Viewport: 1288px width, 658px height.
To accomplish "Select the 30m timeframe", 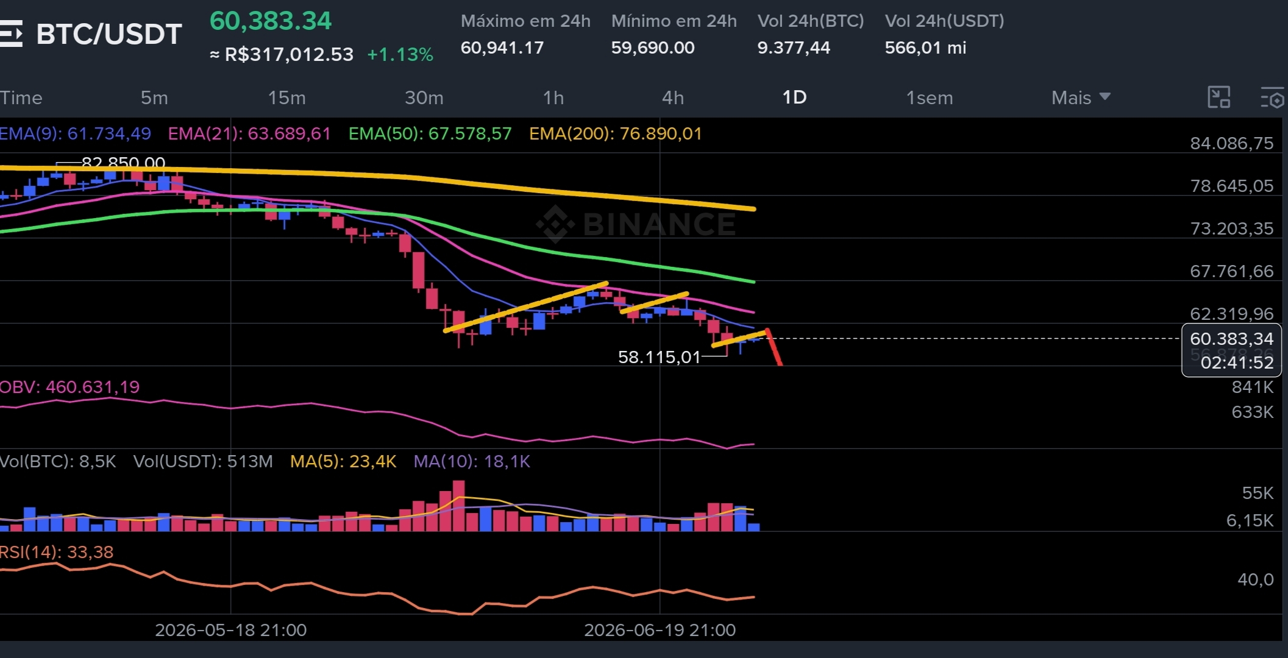I will tap(424, 97).
